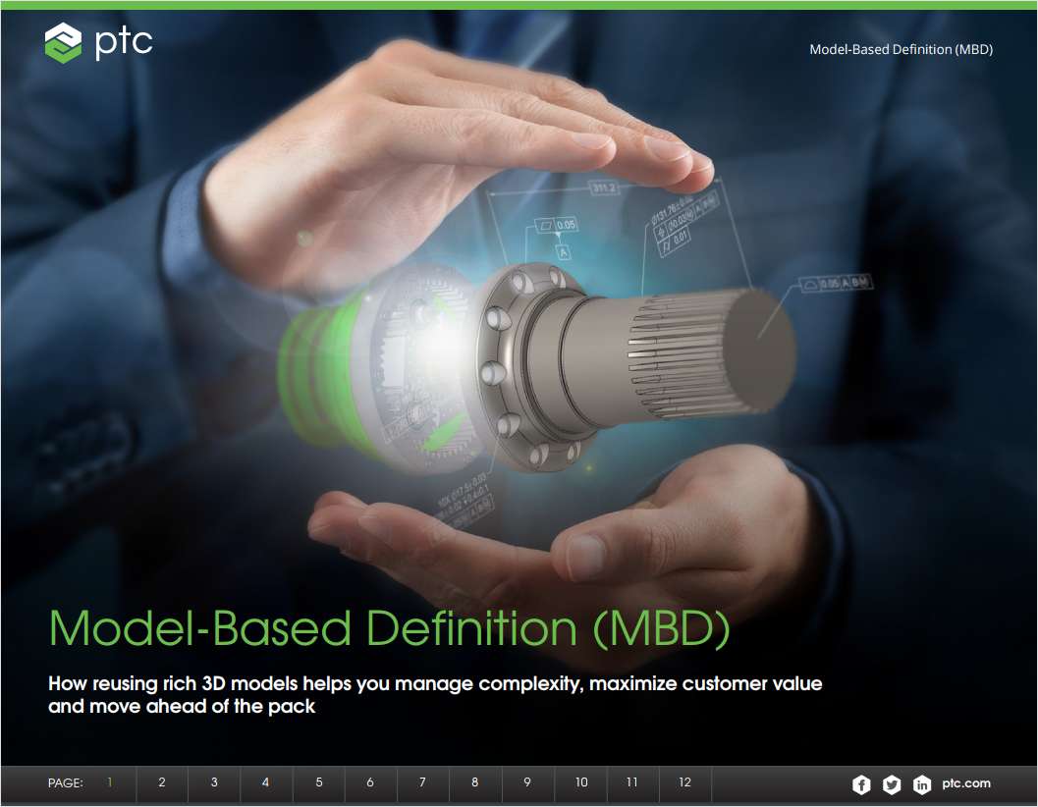Open page 4
Image resolution: width=1038 pixels, height=807 pixels.
[266, 782]
